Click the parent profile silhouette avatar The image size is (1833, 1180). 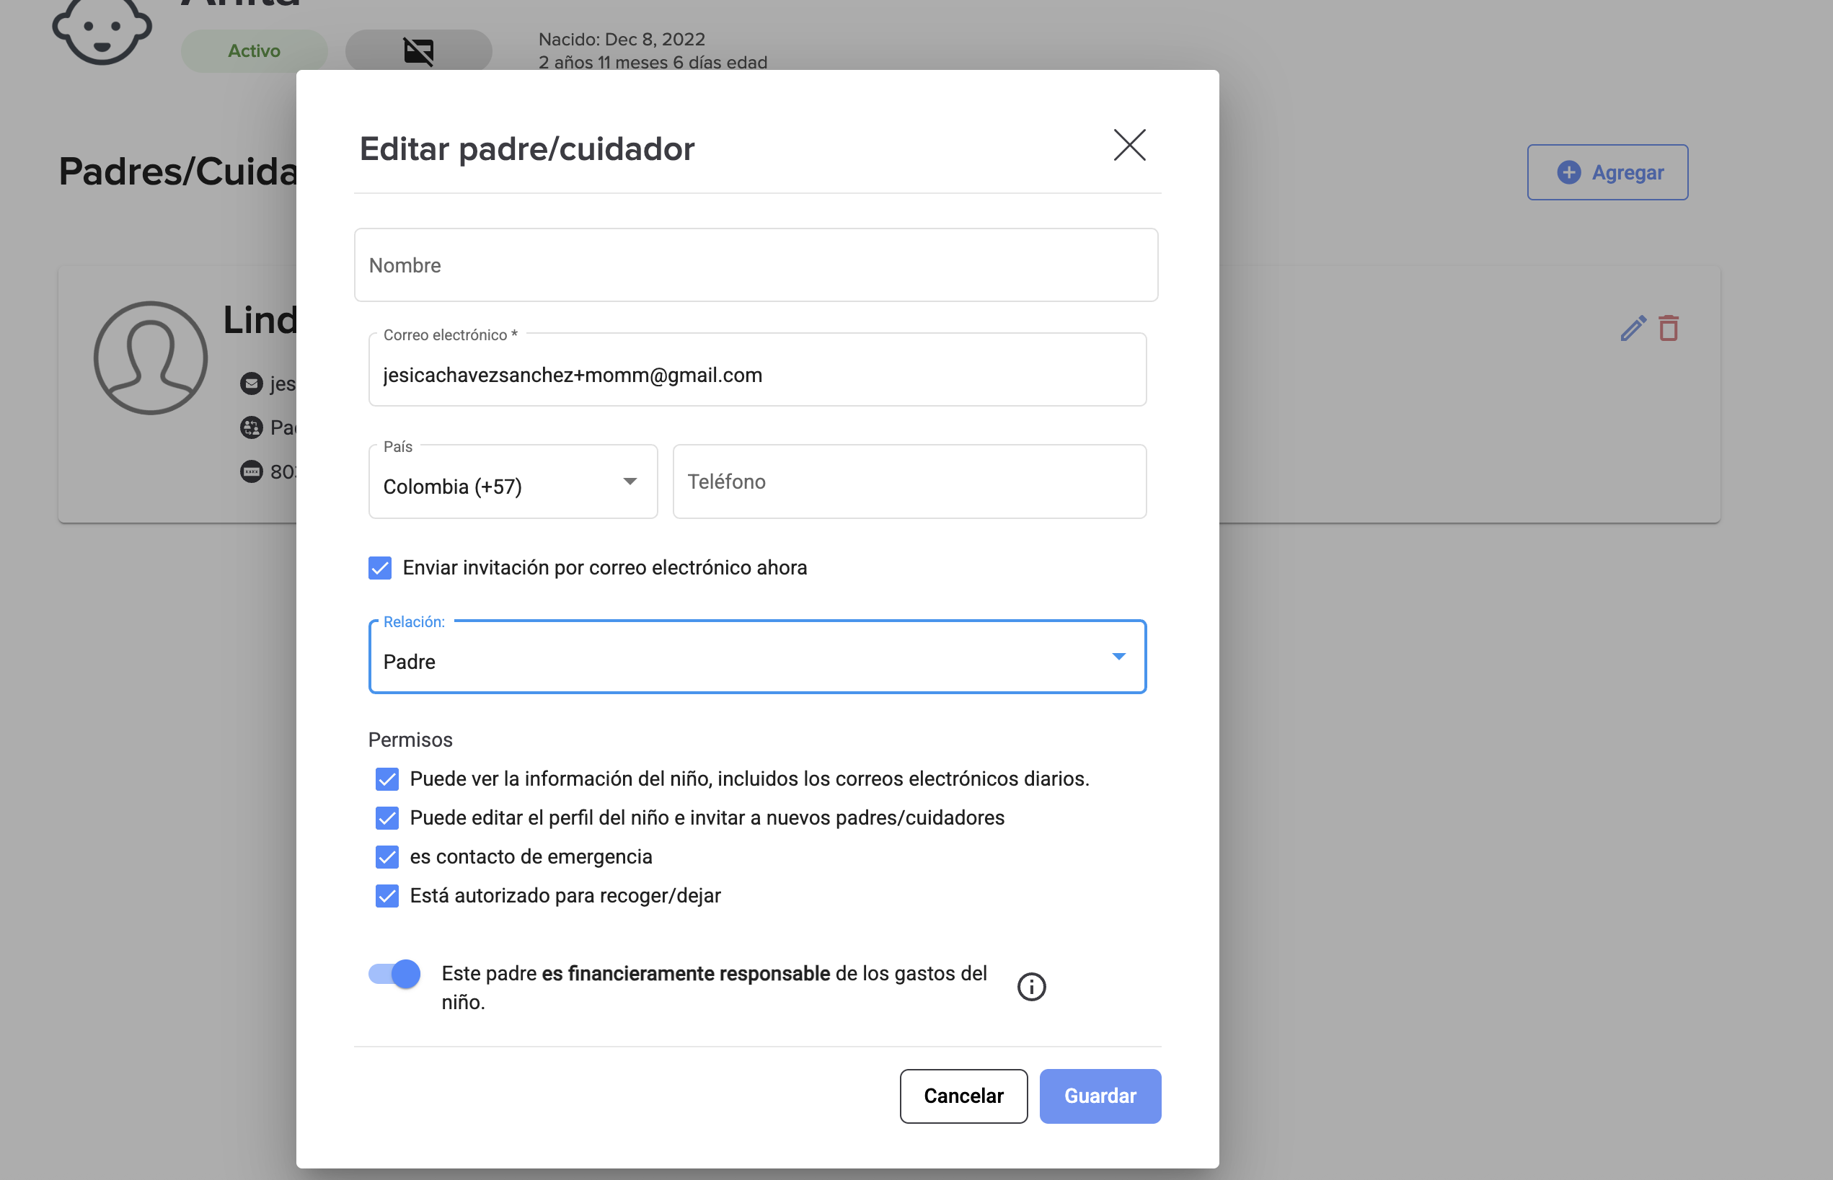point(151,358)
